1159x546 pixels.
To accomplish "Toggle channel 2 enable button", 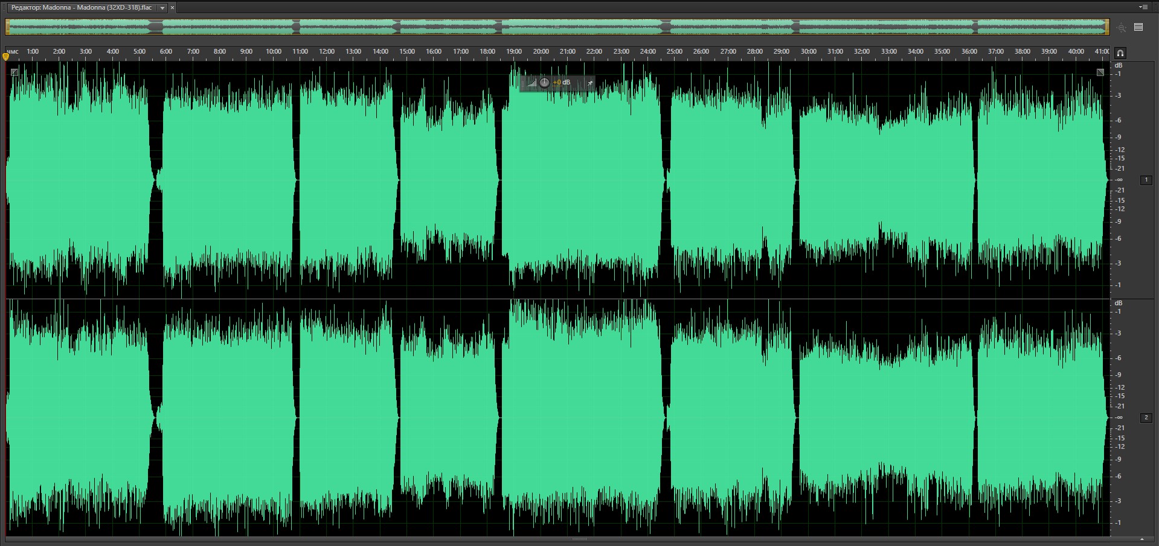I will 1146,417.
